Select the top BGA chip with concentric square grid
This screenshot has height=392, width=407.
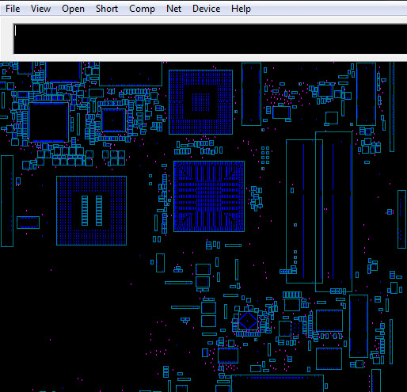pos(200,102)
